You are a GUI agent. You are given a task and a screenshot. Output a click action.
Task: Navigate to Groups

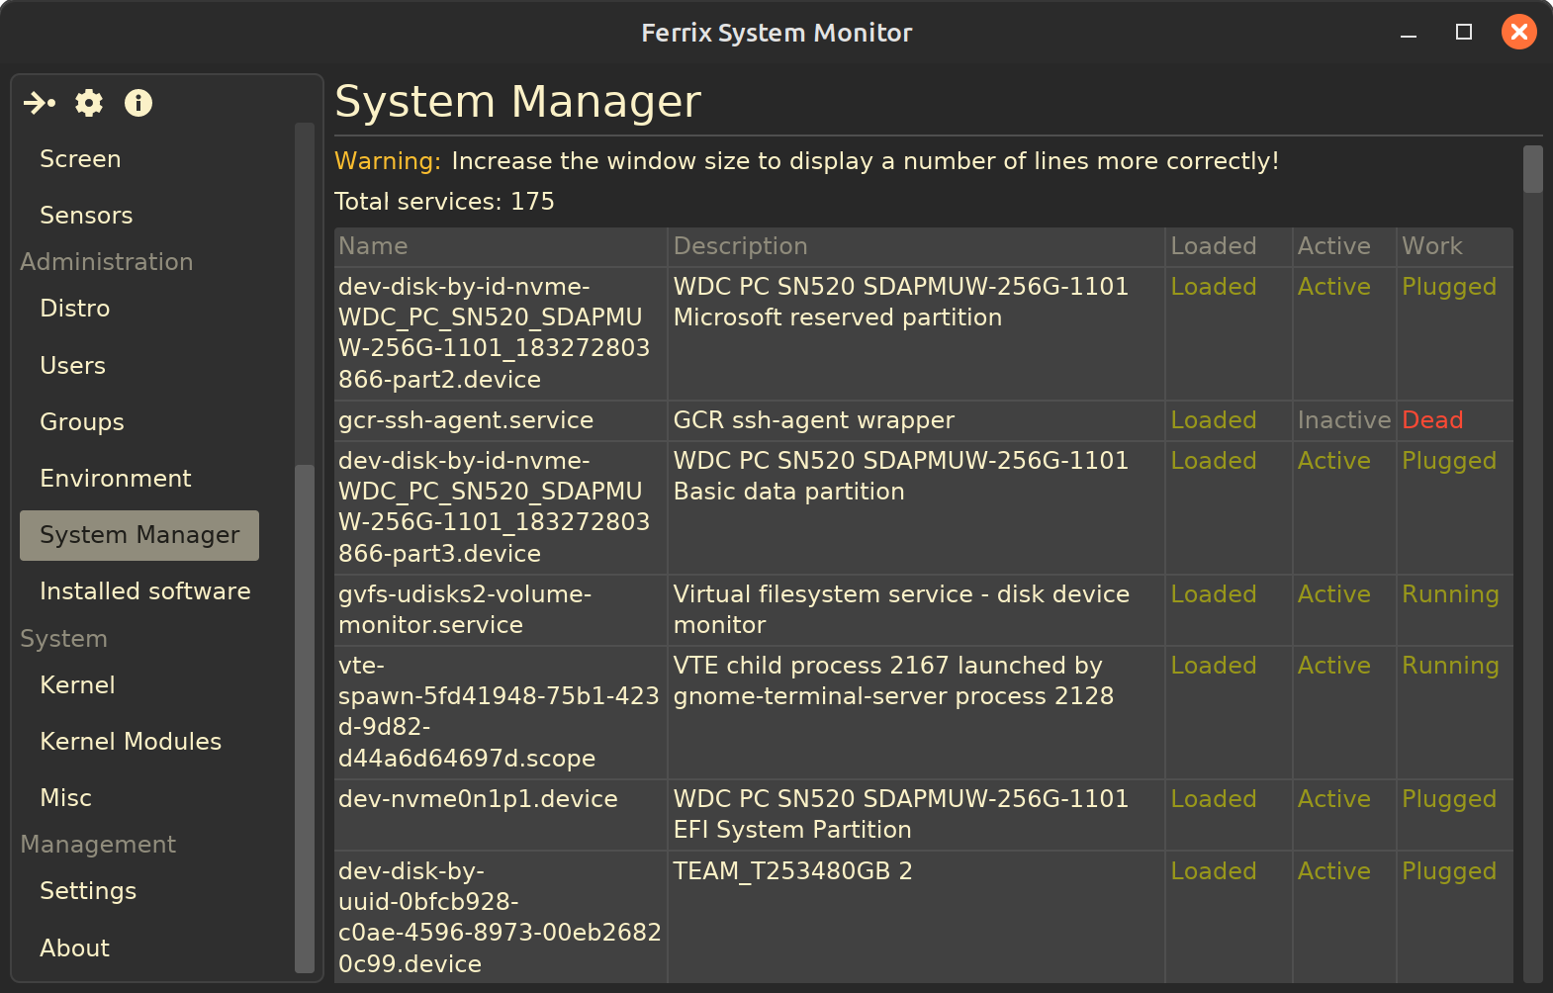tap(82, 422)
